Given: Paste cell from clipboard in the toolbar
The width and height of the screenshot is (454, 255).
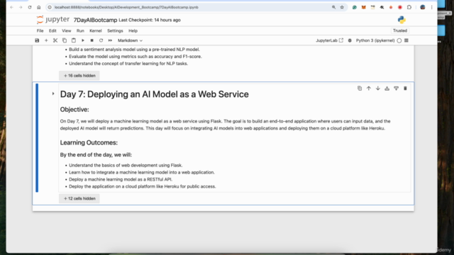Looking at the screenshot, I should click(74, 40).
